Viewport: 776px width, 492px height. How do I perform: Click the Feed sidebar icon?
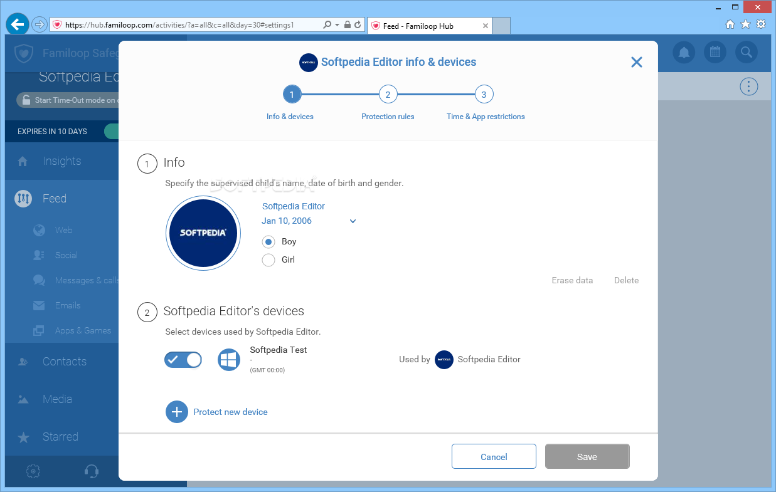(x=23, y=199)
